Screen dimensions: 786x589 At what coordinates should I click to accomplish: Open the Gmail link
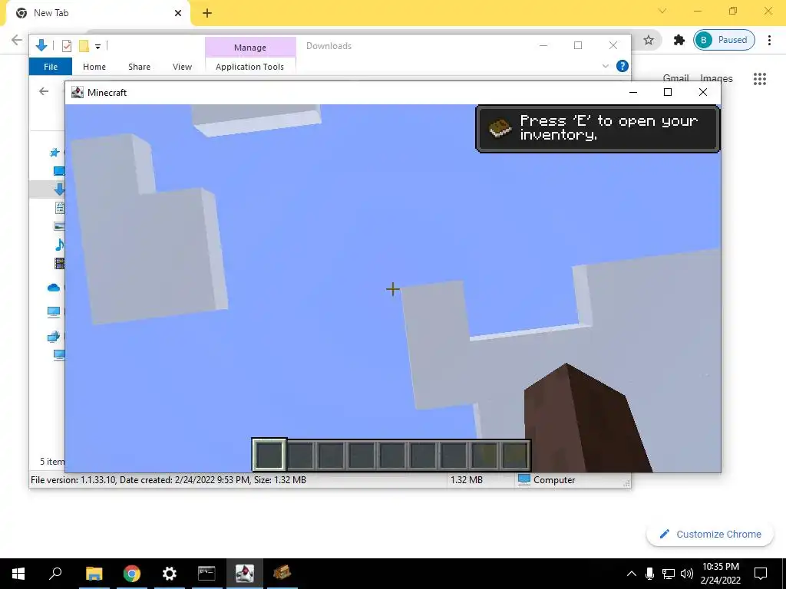[675, 78]
